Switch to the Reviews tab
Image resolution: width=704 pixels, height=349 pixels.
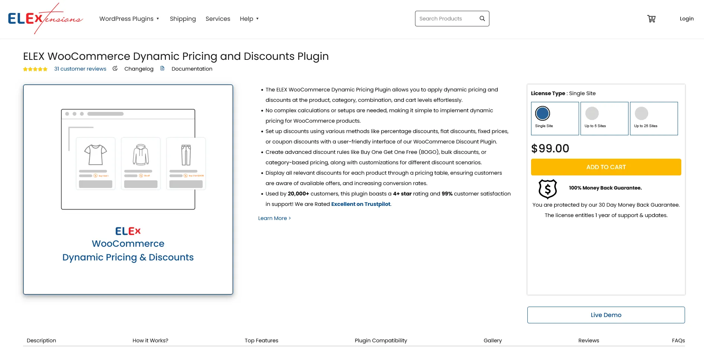(589, 340)
